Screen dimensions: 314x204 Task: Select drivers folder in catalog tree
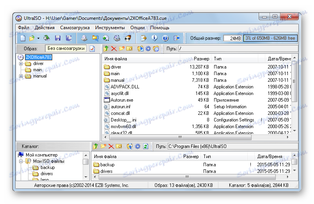[x=47, y=174]
